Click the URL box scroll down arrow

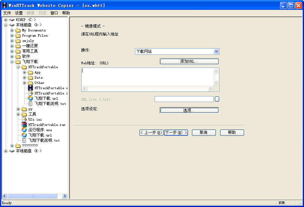[x=216, y=83]
